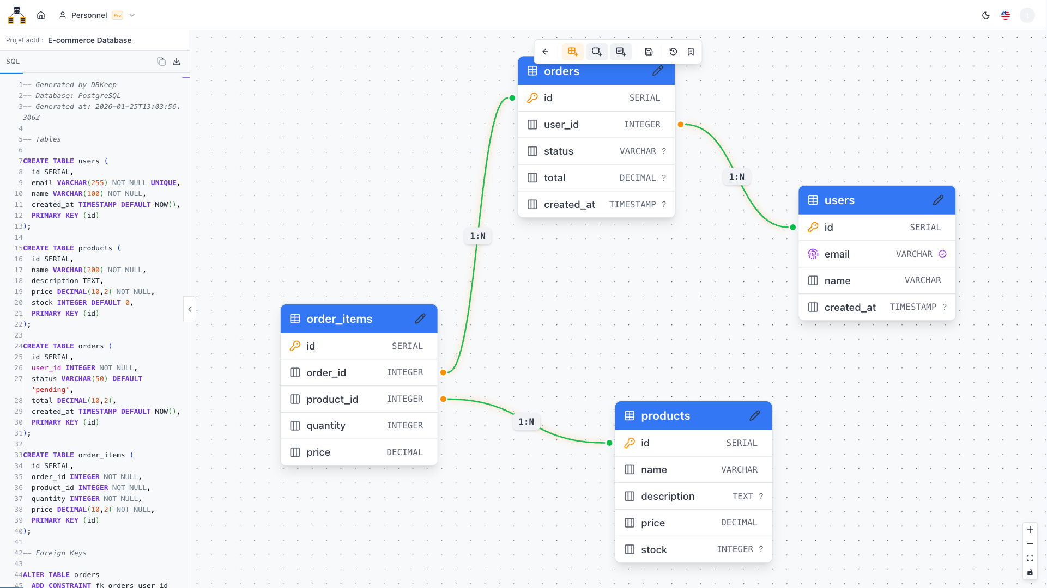Screen dimensions: 1047x588
Task: Click the back arrow in toolbar
Action: click(x=546, y=52)
